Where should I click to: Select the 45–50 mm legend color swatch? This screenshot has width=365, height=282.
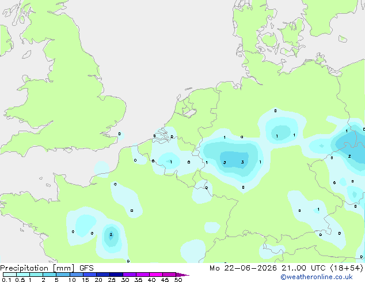click(x=169, y=275)
